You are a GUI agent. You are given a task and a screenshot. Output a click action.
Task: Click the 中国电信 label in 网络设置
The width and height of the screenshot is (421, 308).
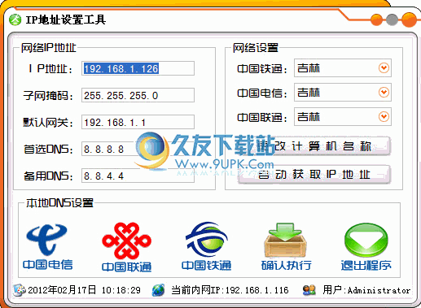262,93
